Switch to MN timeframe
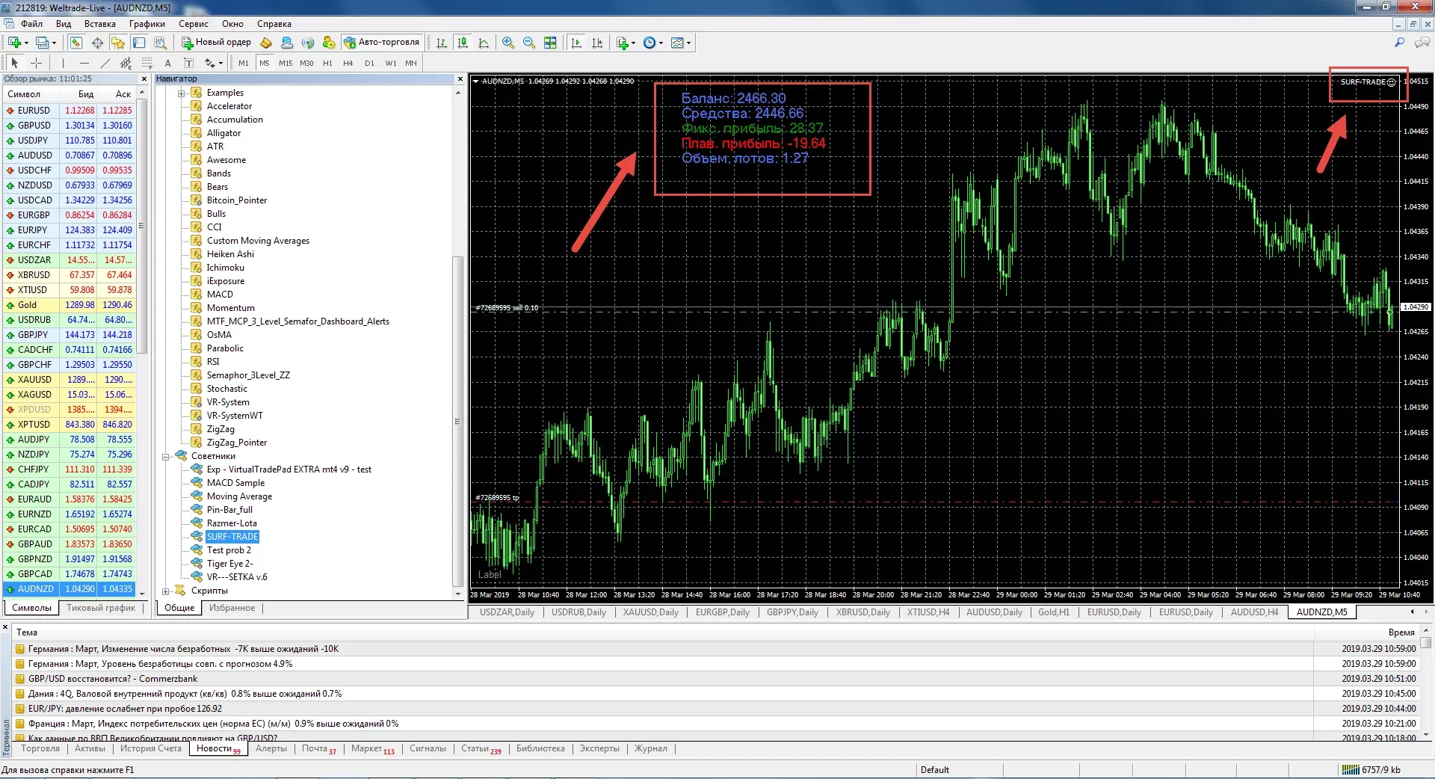 pos(411,63)
